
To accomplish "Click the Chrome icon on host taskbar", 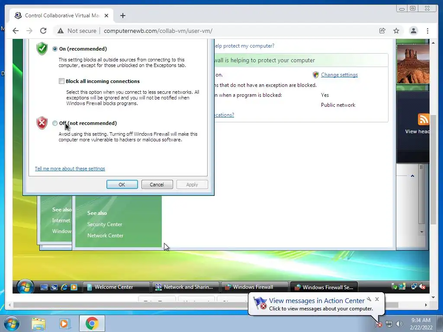I will (92, 323).
